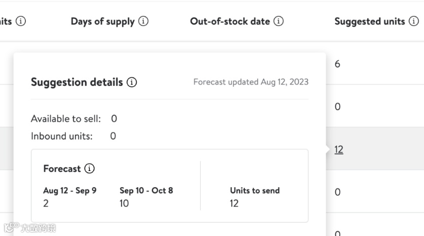424x236 pixels.
Task: Click the Sep 10 - Oct 8 forecast period
Action: (x=146, y=191)
